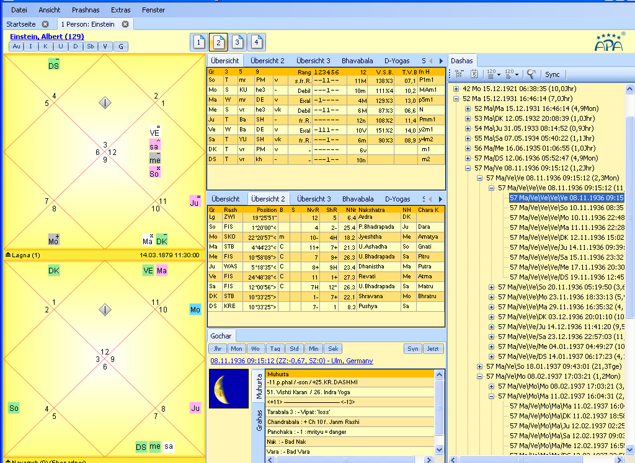Expand the 42 Mo 15.12.1921 dasha node
This screenshot has width=635, height=463.
click(456, 89)
